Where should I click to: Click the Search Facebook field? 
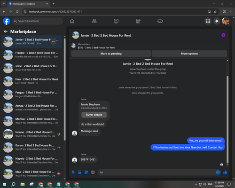[38, 21]
